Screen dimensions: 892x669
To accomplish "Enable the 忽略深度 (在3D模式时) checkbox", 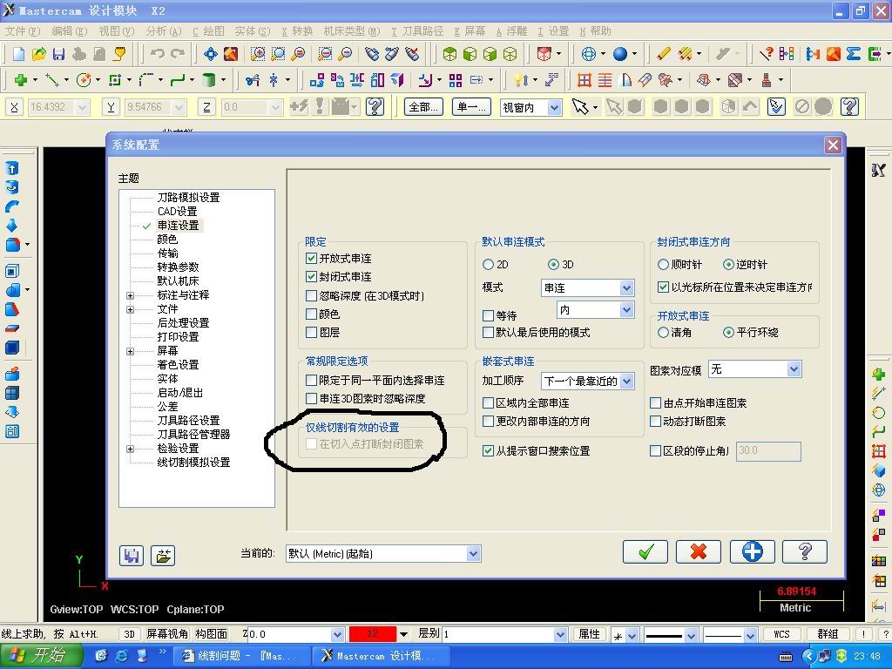I will (x=311, y=296).
